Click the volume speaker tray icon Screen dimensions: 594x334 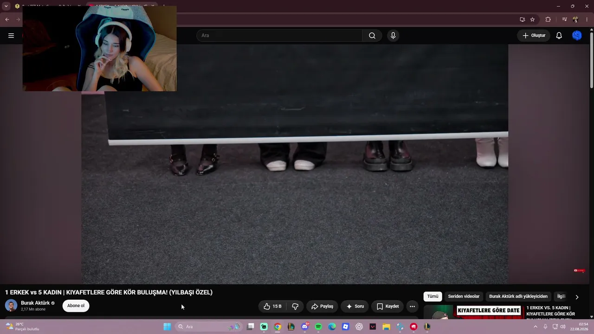(x=563, y=327)
